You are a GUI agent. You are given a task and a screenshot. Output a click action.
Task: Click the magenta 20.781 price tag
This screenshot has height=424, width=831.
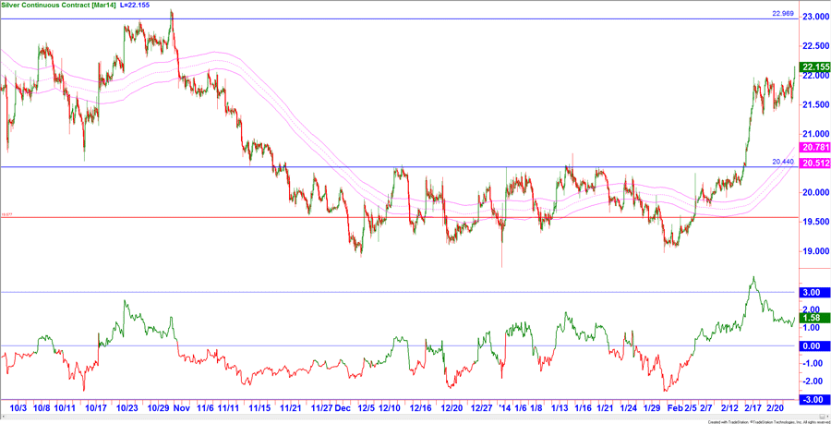[x=813, y=148]
